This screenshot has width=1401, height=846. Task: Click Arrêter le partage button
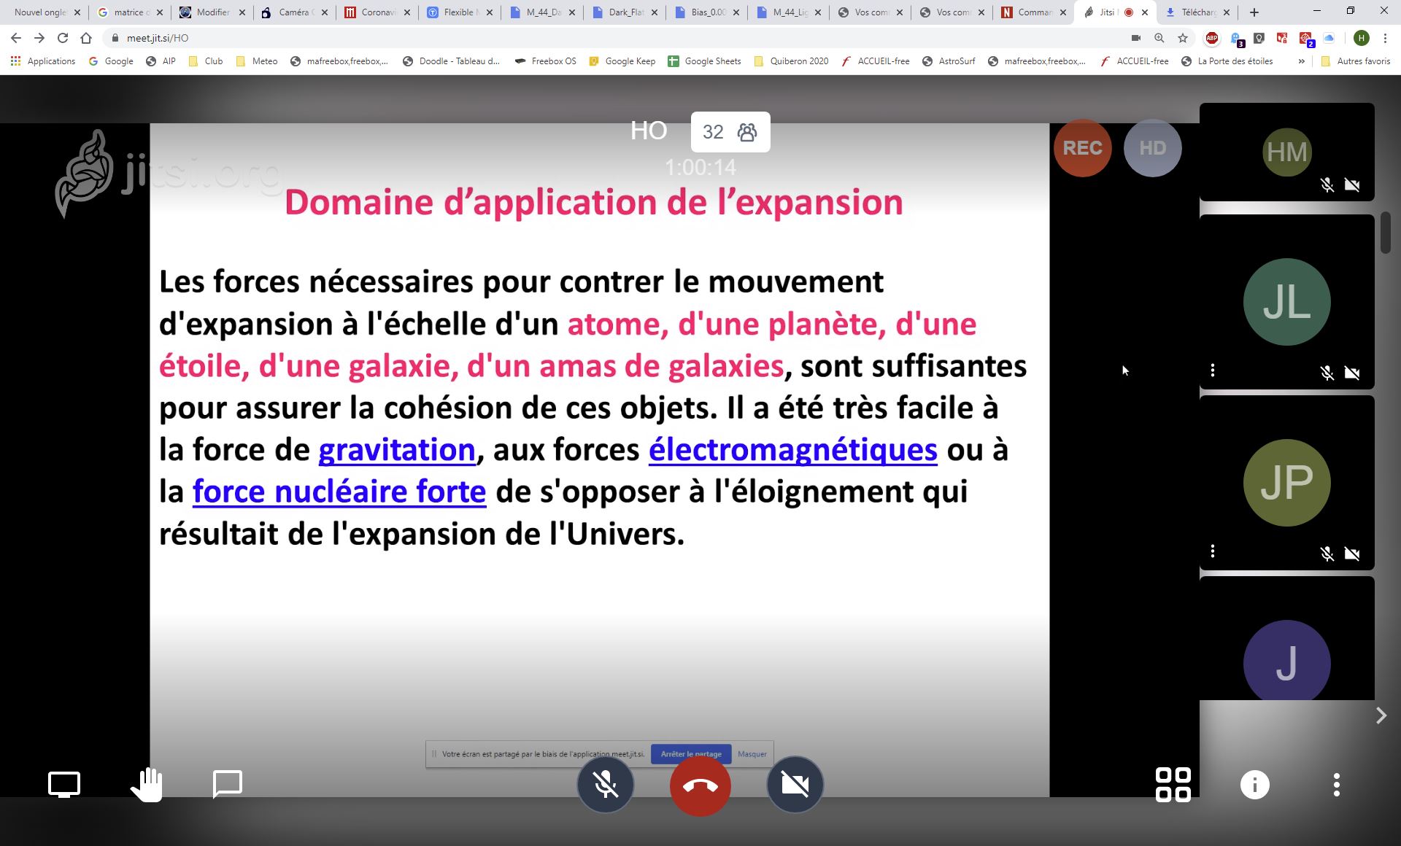(x=691, y=754)
